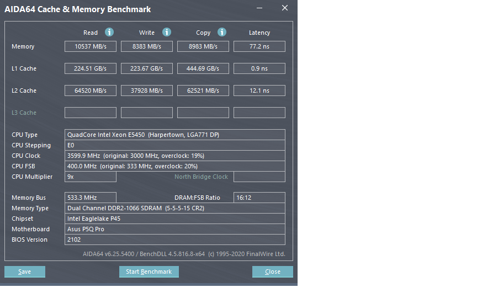Click the L1 Cache row label
The width and height of the screenshot is (477, 298).
tap(24, 68)
